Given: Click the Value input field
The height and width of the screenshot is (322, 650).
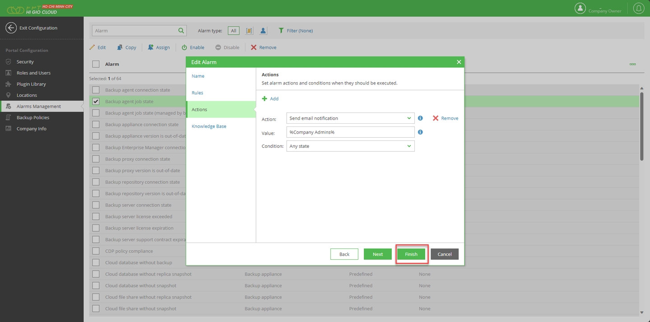Looking at the screenshot, I should coord(350,132).
